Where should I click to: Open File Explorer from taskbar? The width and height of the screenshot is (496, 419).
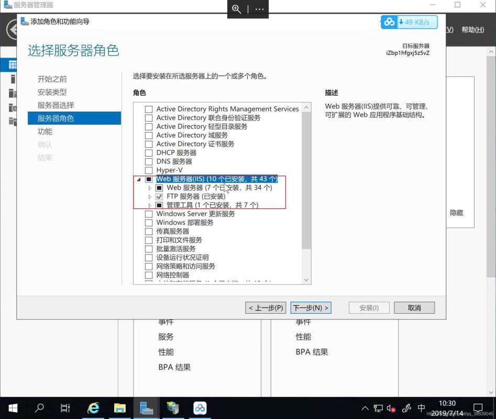[120, 408]
